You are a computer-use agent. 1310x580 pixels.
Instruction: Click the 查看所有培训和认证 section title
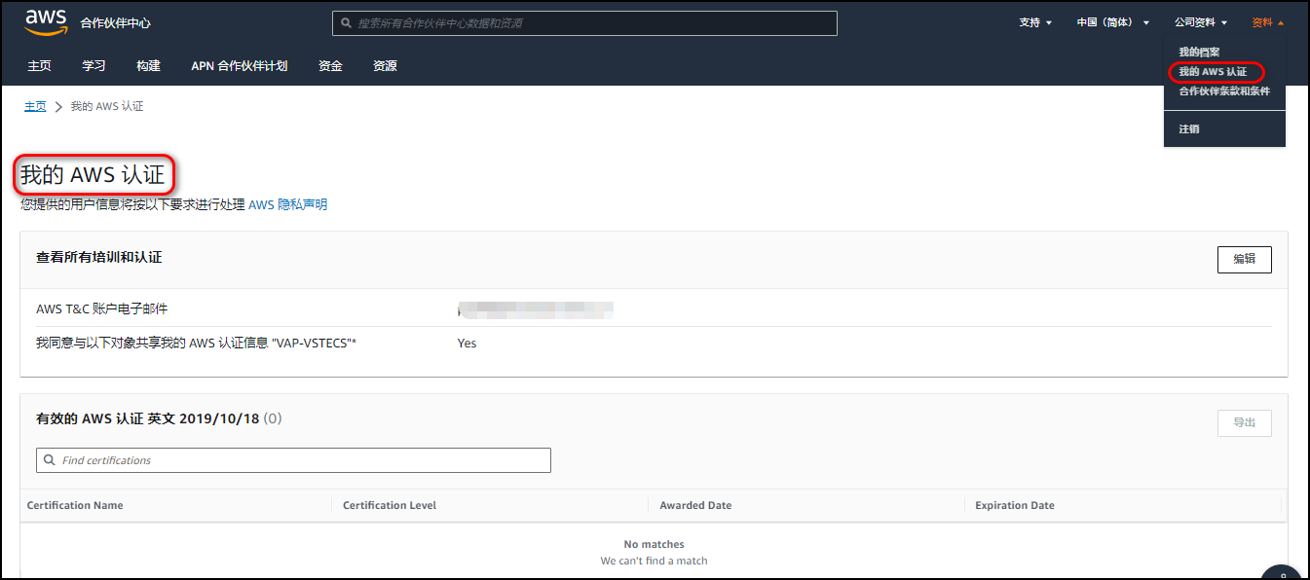[99, 257]
